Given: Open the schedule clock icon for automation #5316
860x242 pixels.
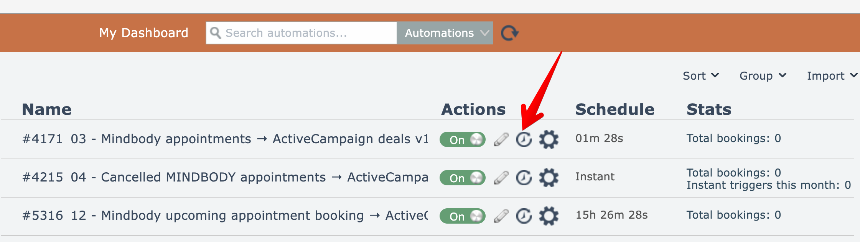Looking at the screenshot, I should [x=524, y=216].
